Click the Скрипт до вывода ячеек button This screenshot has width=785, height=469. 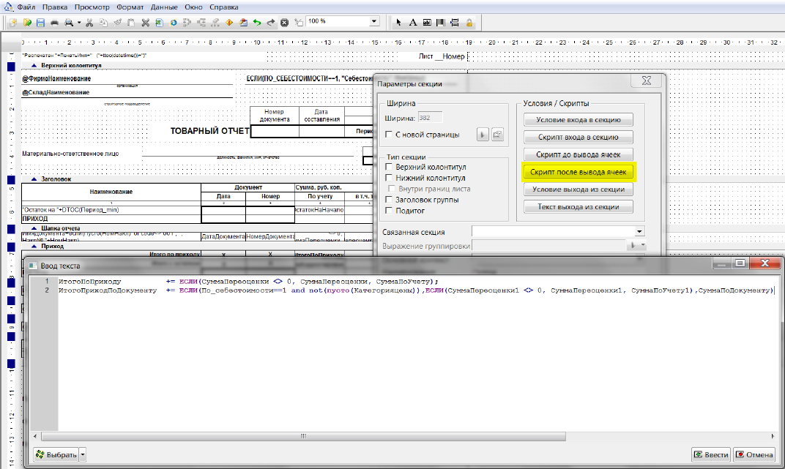click(x=578, y=154)
